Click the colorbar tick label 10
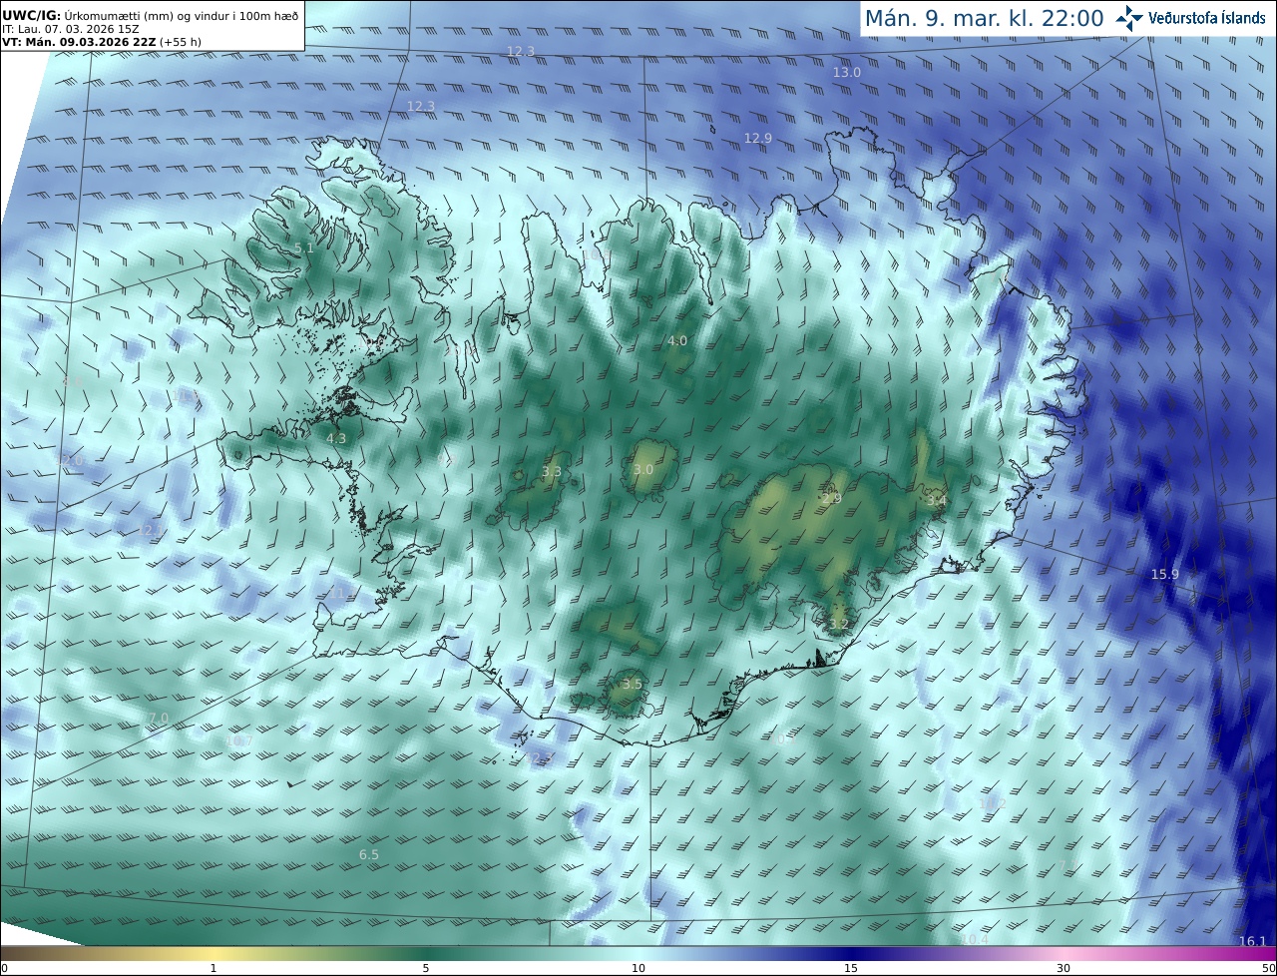 click(x=638, y=968)
